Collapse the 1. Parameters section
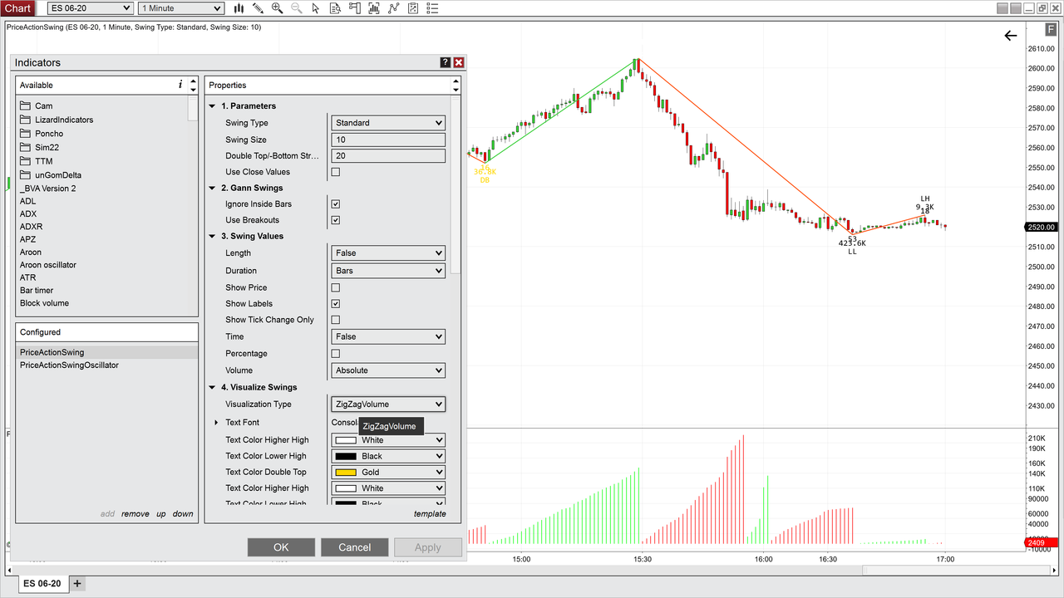 (x=212, y=106)
